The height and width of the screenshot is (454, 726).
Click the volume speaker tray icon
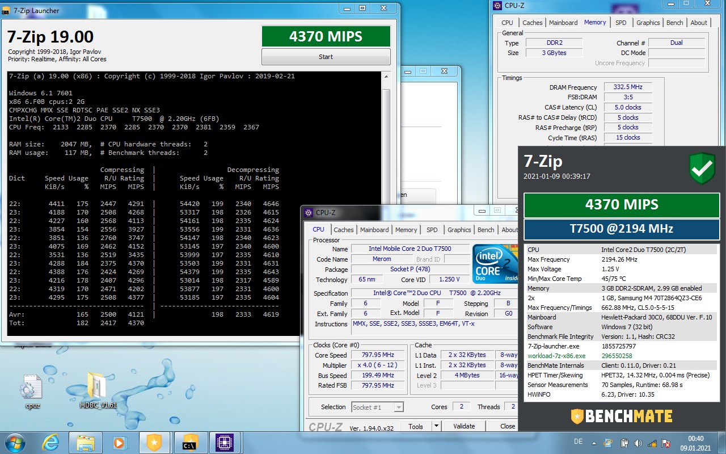coord(638,443)
